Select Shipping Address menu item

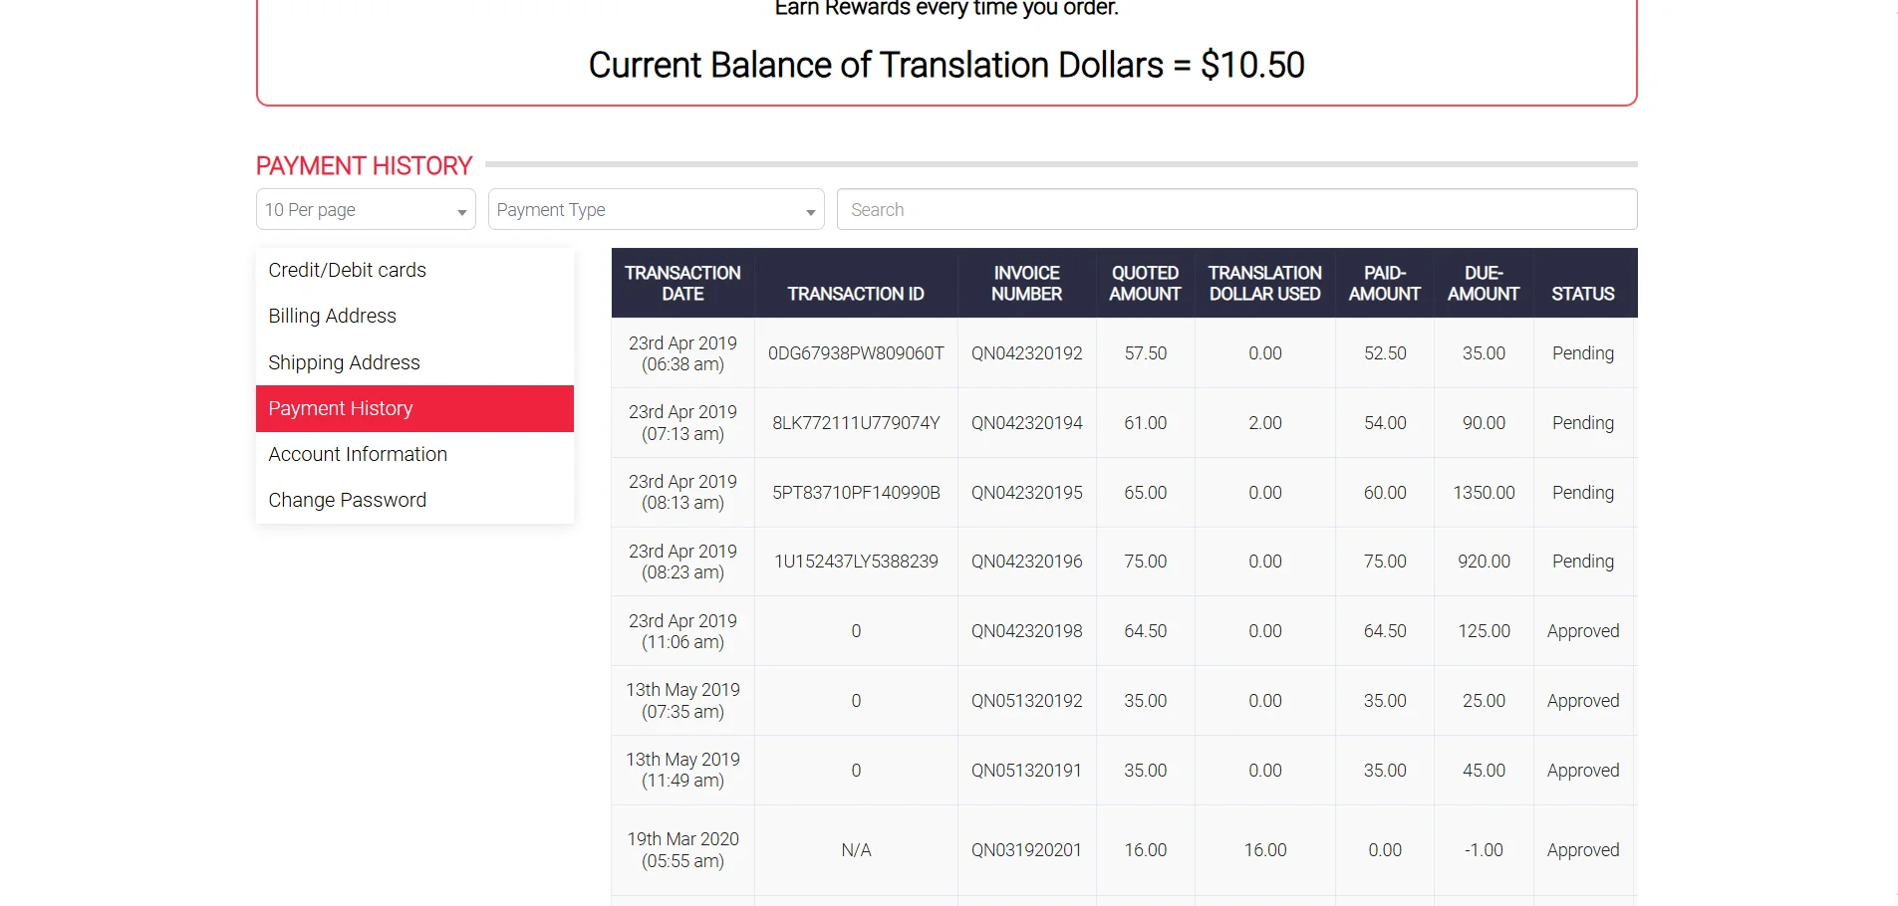pyautogui.click(x=344, y=362)
